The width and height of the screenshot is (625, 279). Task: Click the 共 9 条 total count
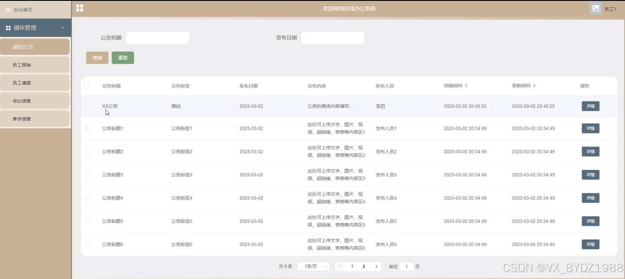click(x=286, y=266)
